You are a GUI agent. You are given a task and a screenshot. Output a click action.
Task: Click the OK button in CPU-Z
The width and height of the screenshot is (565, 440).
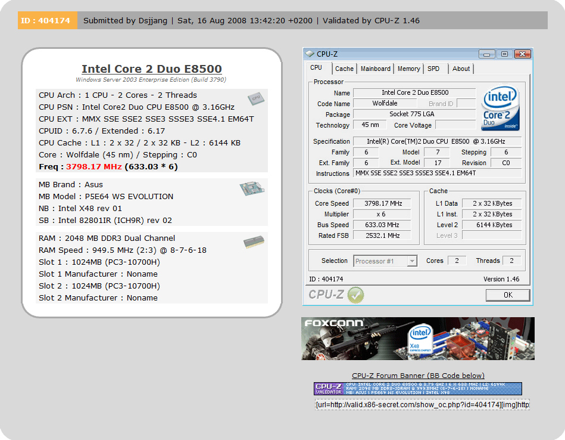(508, 295)
